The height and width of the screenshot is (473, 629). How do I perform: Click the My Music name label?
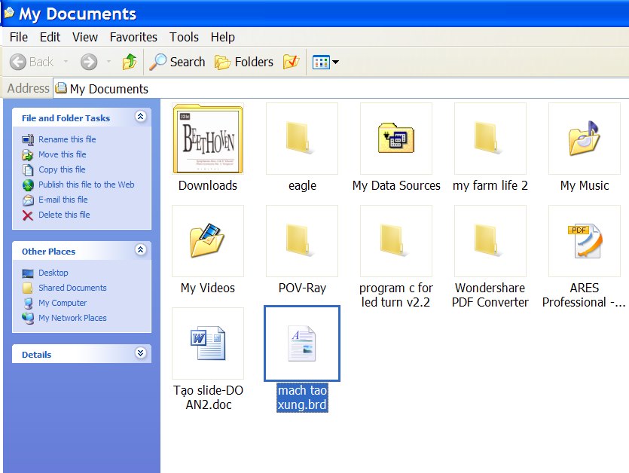(x=585, y=185)
